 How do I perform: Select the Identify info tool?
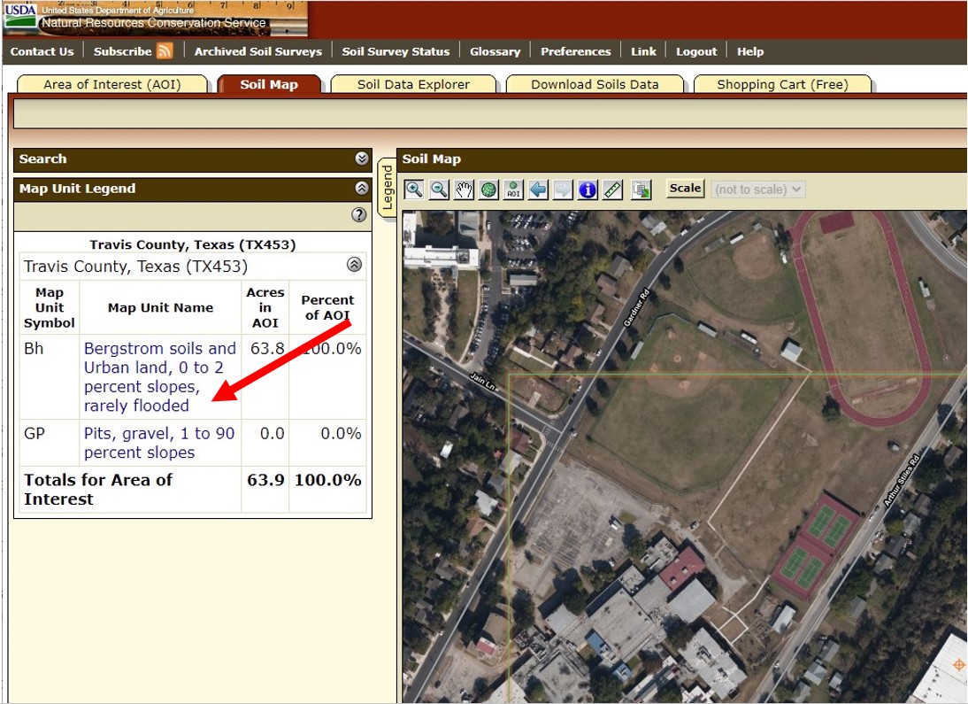(588, 190)
